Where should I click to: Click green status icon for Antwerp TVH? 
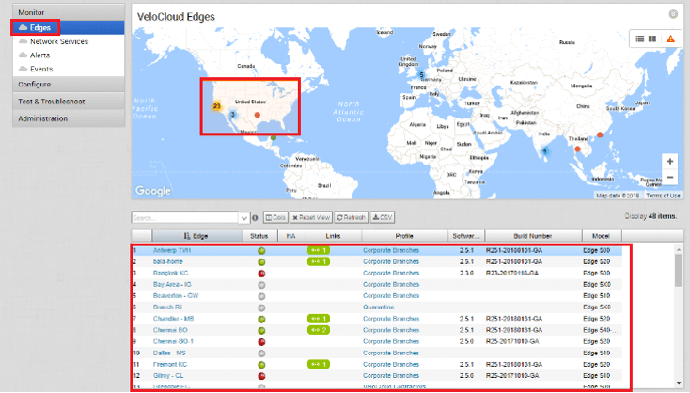click(261, 251)
